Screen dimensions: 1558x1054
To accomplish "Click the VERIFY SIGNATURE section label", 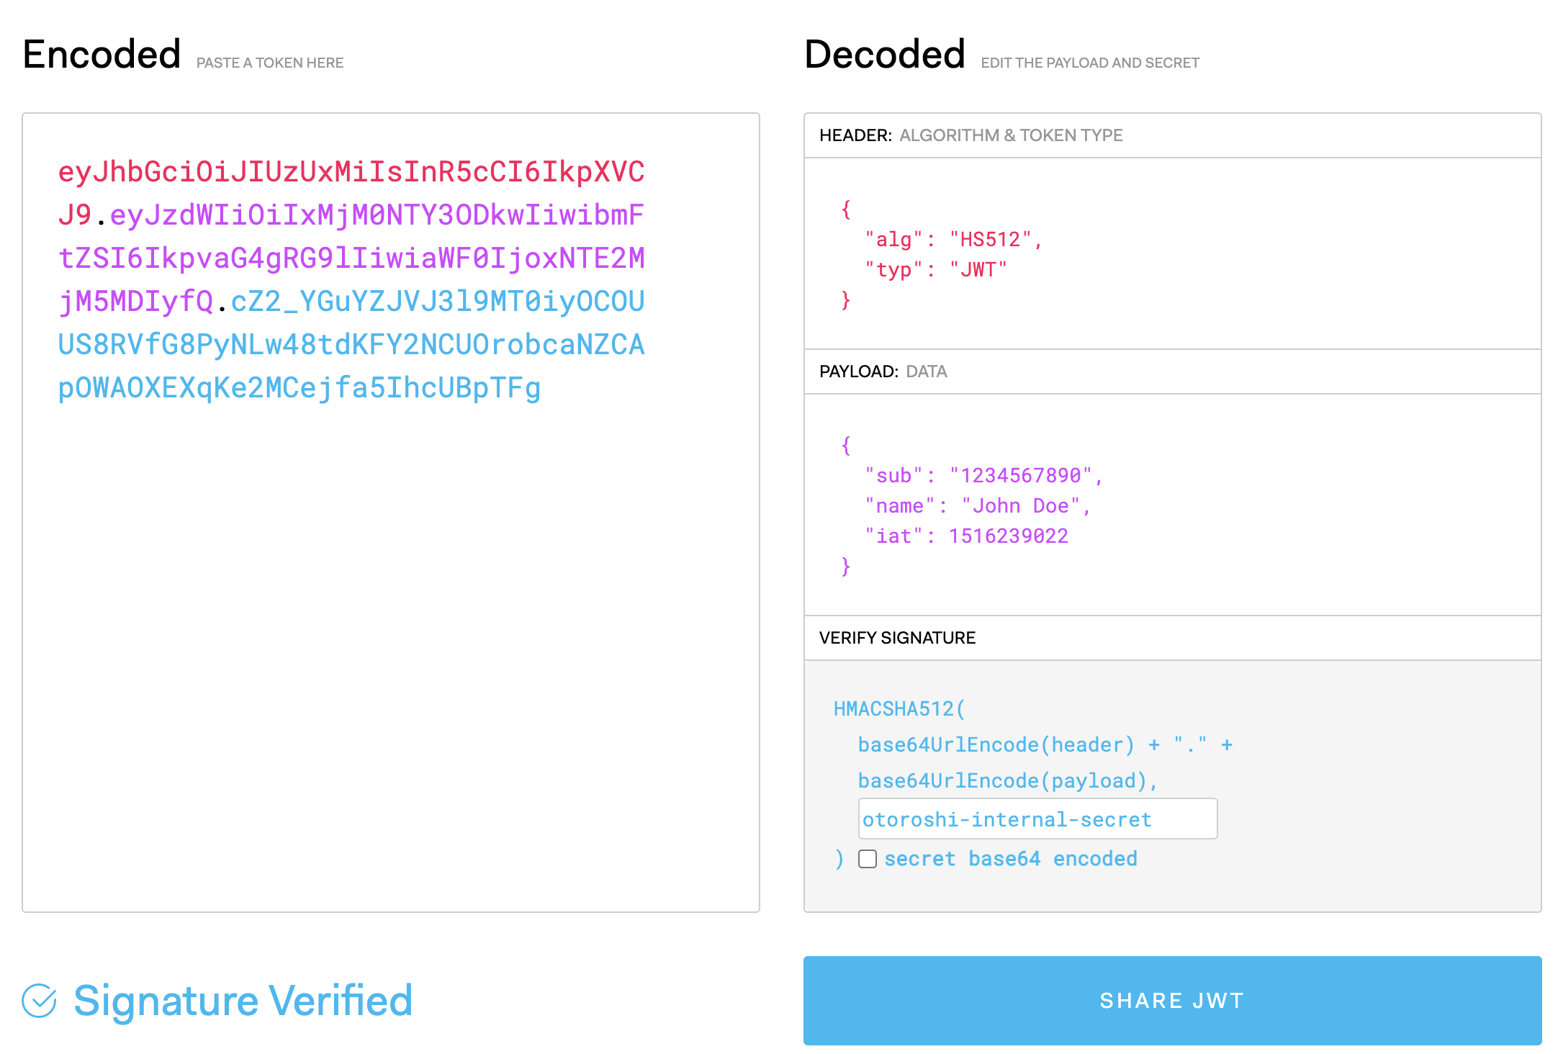I will click(x=897, y=638).
